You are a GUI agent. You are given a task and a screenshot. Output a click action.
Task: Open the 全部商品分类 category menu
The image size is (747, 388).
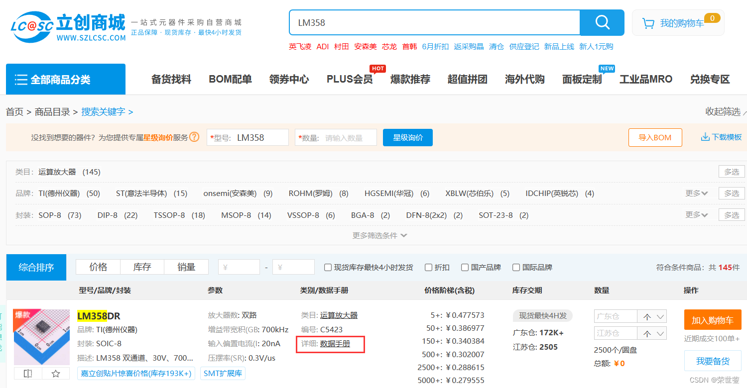66,79
